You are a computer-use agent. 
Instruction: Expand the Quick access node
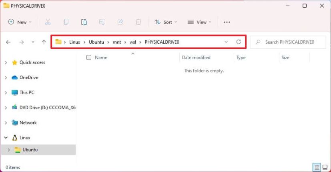[x=6, y=62]
